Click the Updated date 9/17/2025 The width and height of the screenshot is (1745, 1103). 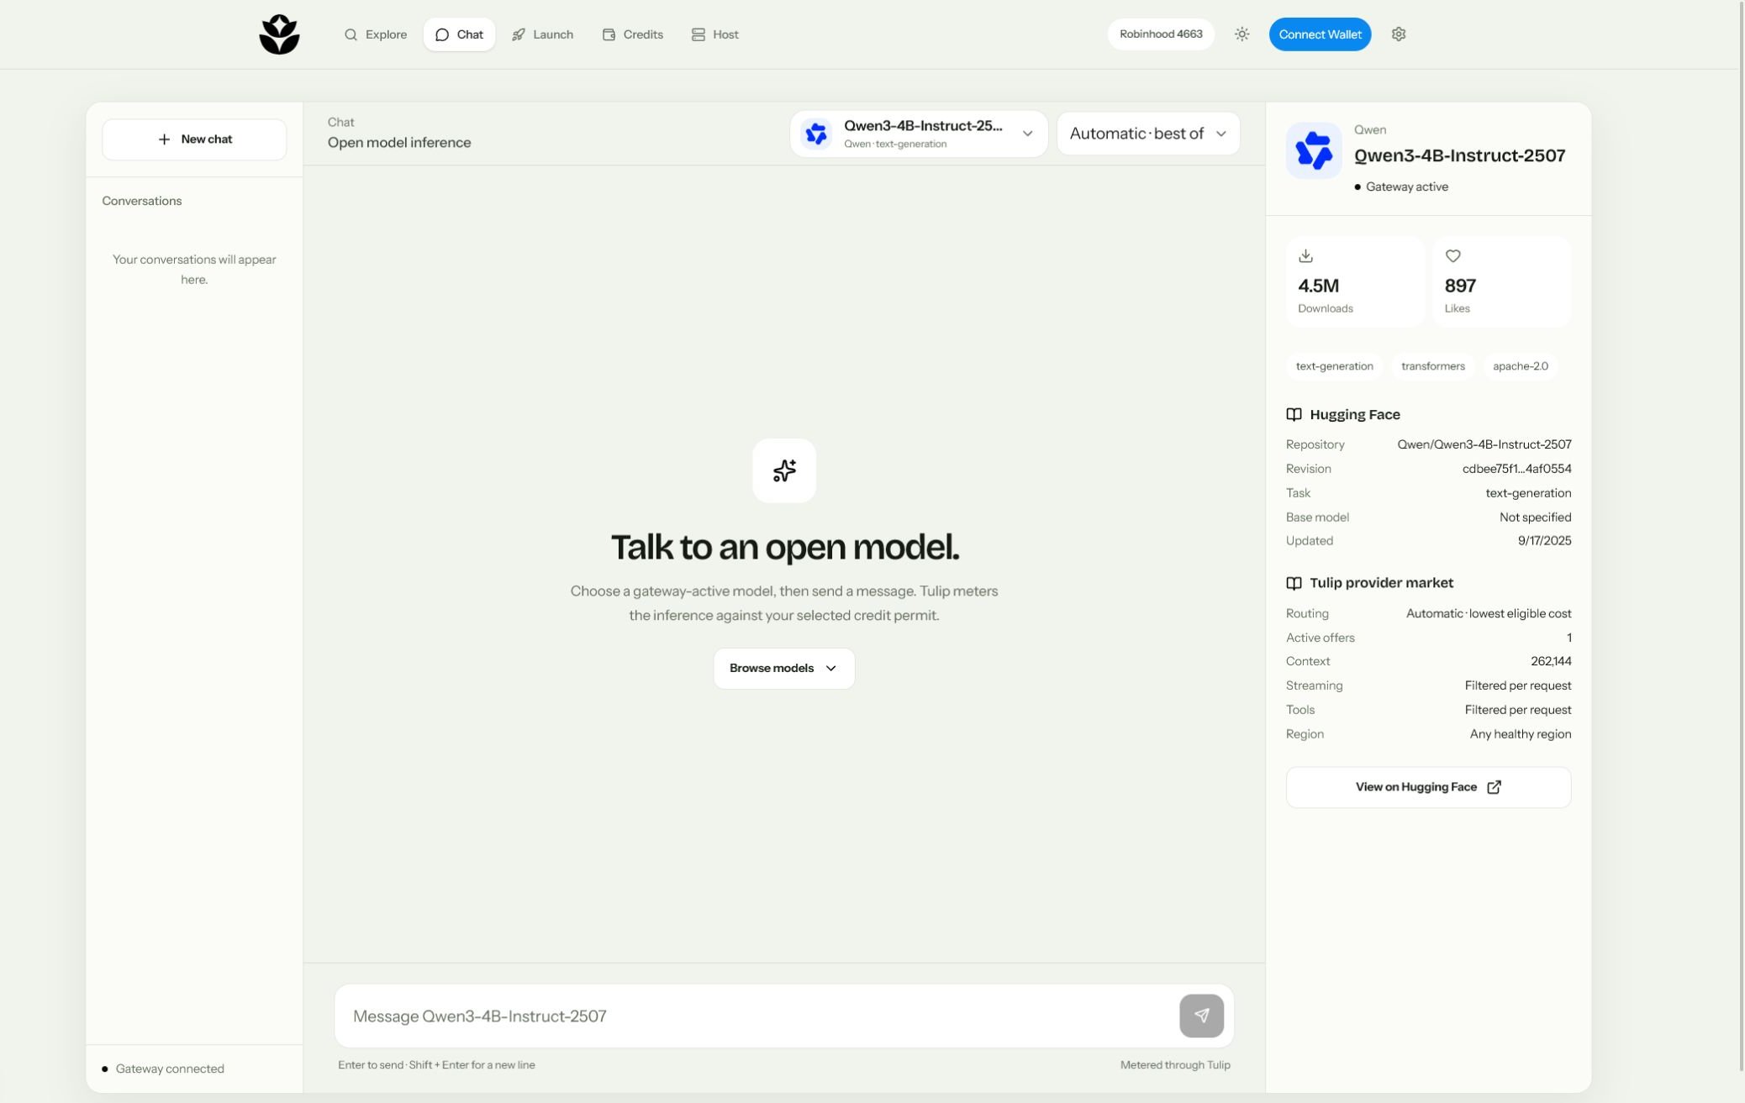click(1544, 541)
